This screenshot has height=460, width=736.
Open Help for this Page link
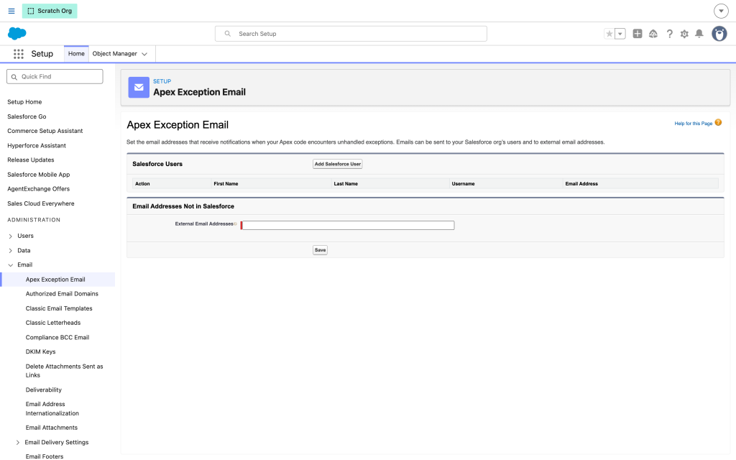point(694,124)
